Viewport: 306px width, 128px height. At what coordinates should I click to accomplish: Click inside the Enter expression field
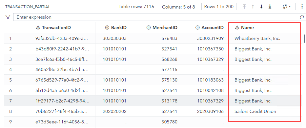tap(156, 17)
